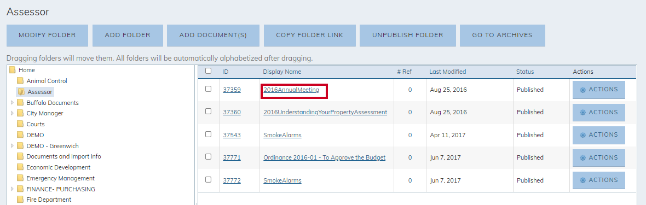Select the DEMO folder label
The image size is (646, 205).
35,135
